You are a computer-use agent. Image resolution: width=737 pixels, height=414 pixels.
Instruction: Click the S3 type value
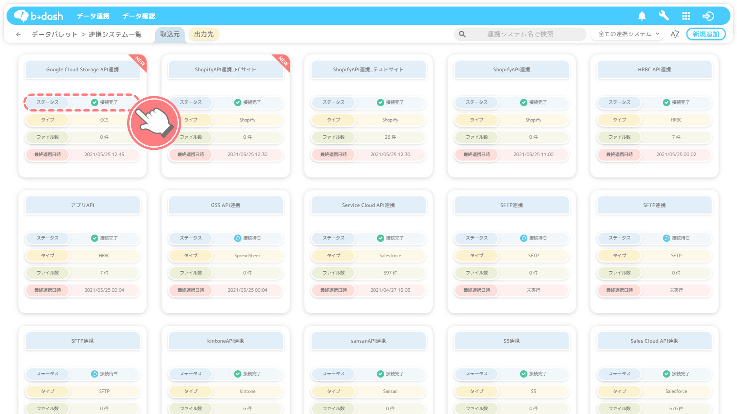(533, 391)
